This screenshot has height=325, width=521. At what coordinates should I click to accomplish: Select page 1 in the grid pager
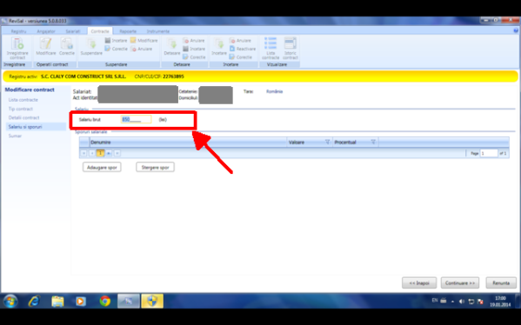coord(100,153)
